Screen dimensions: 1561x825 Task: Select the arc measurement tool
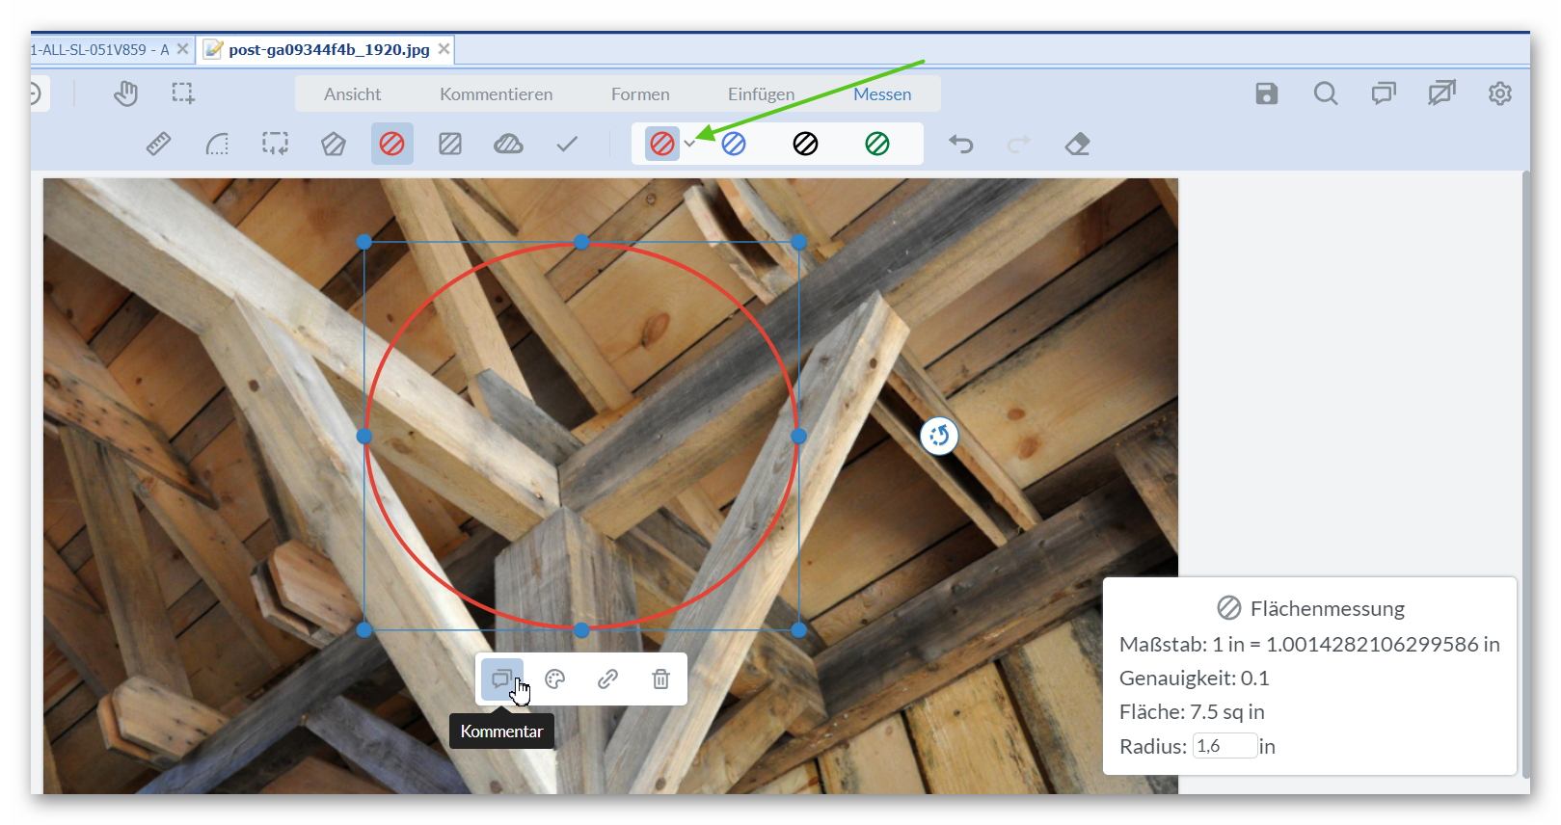click(217, 145)
